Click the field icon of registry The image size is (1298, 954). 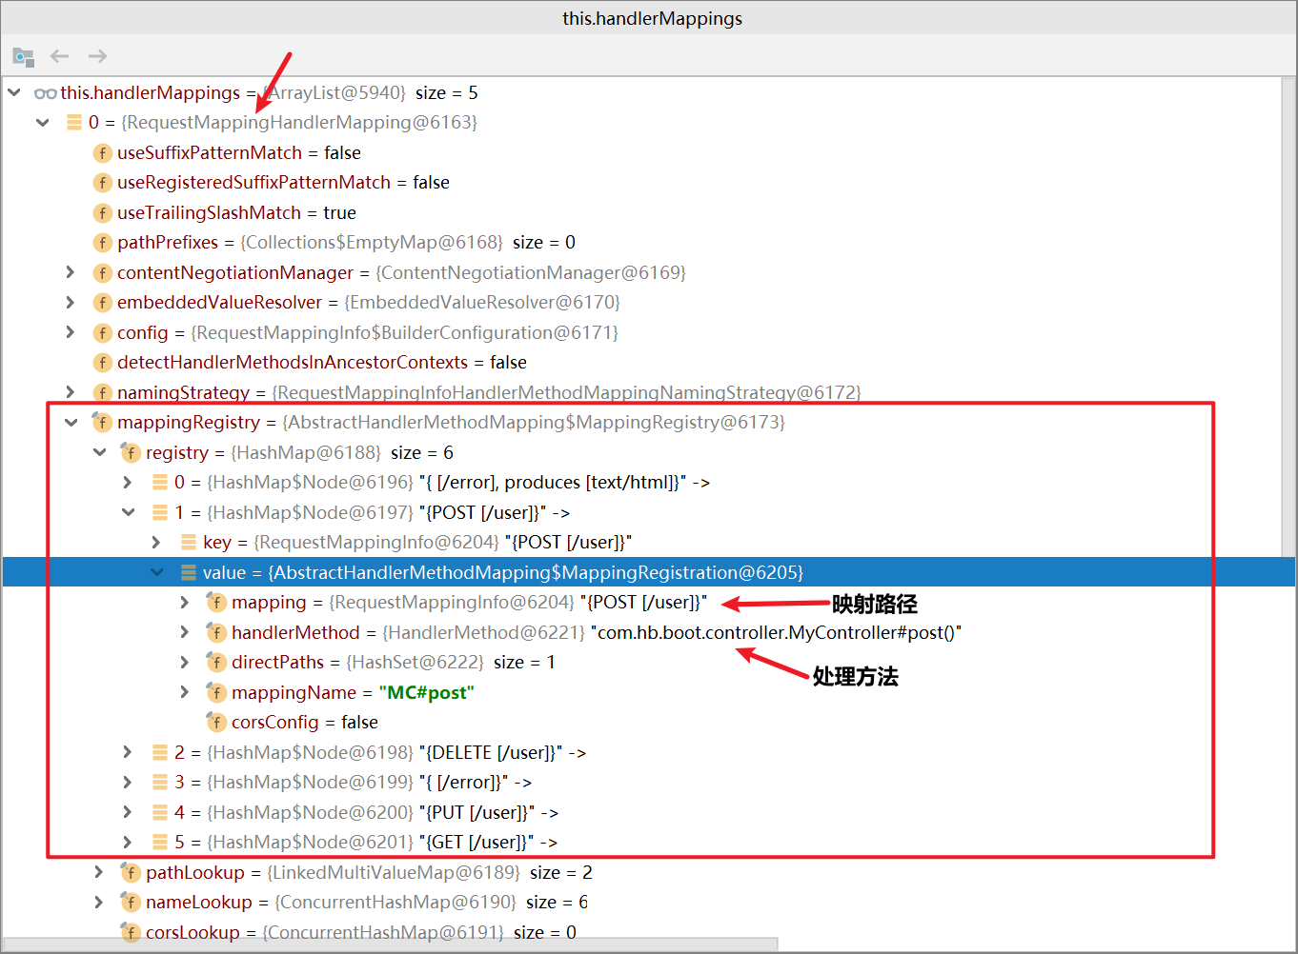tap(131, 452)
